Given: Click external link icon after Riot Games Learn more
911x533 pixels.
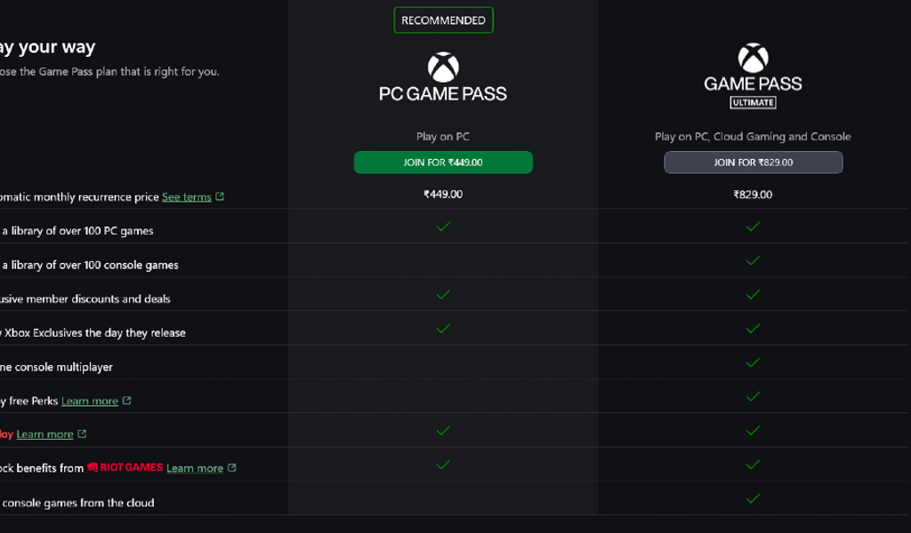Looking at the screenshot, I should point(232,468).
